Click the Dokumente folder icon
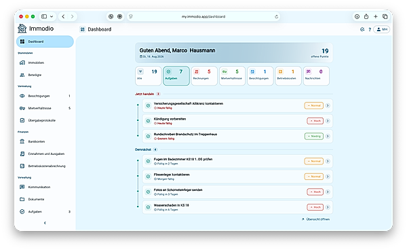The height and width of the screenshot is (250, 407). click(x=22, y=199)
